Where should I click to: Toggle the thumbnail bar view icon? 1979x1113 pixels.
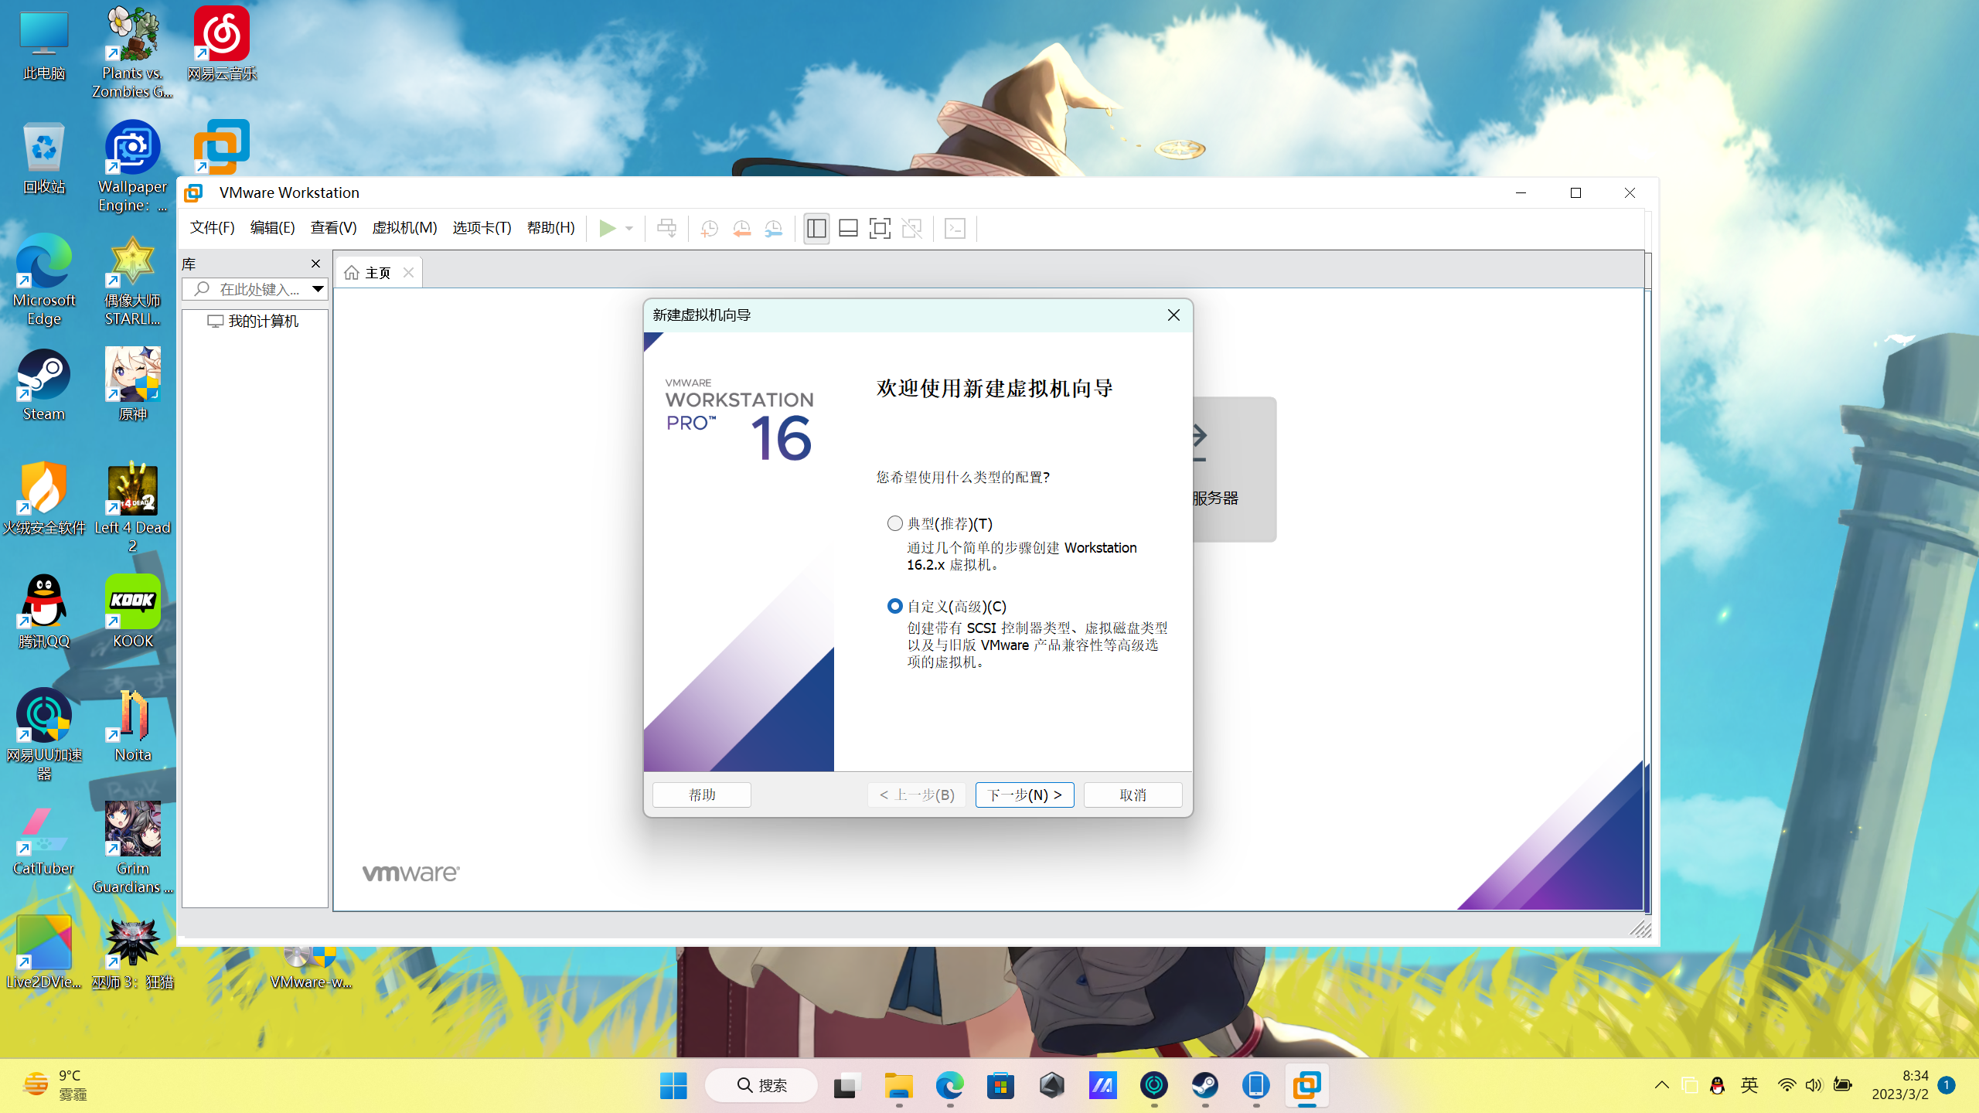click(x=848, y=228)
